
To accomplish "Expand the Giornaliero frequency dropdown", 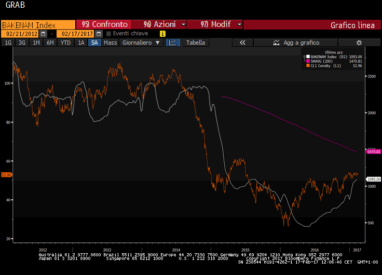I will [x=141, y=43].
